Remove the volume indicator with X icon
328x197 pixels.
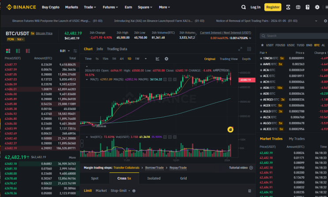175,137
